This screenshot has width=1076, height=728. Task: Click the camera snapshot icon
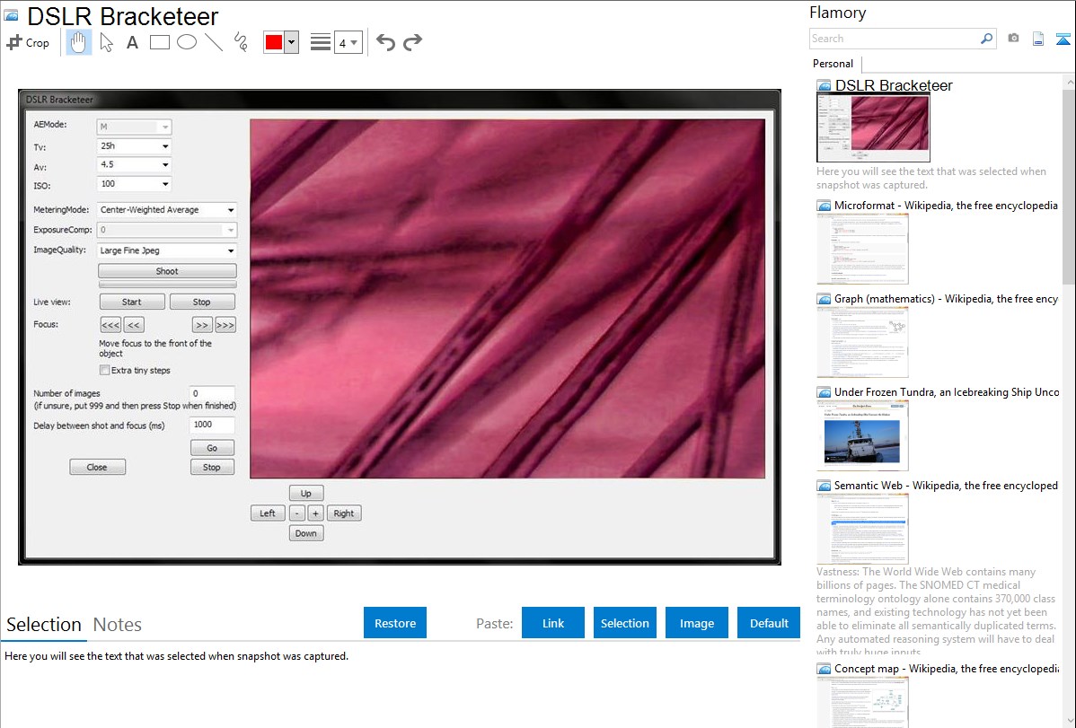tap(1013, 39)
